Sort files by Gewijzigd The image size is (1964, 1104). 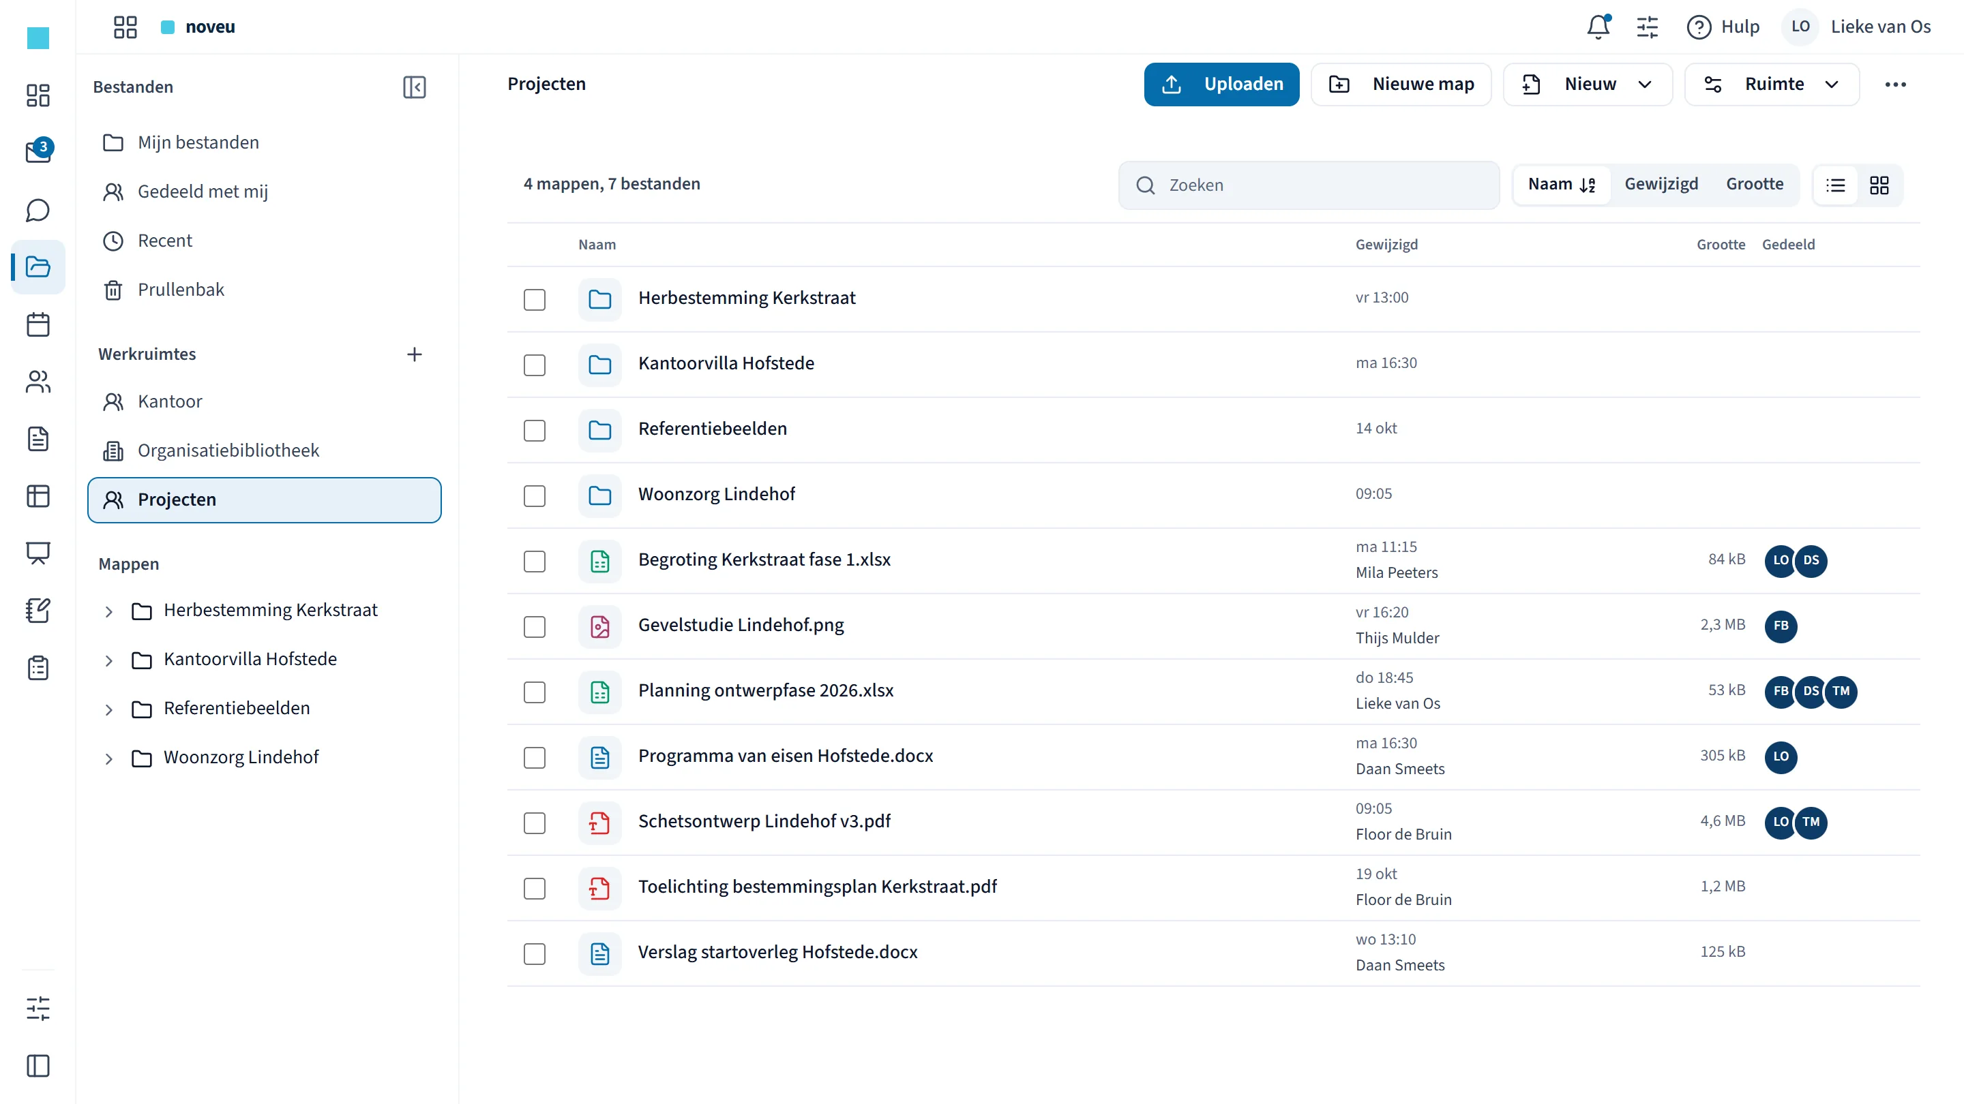click(x=1661, y=185)
